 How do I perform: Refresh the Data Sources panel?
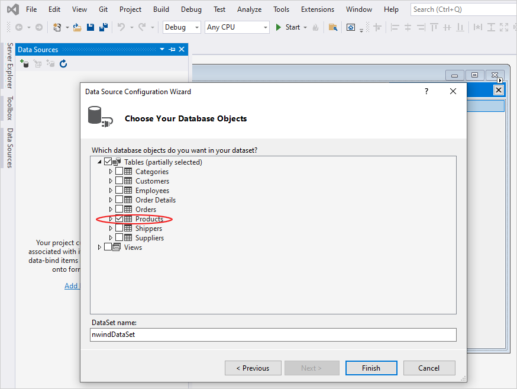coord(63,64)
